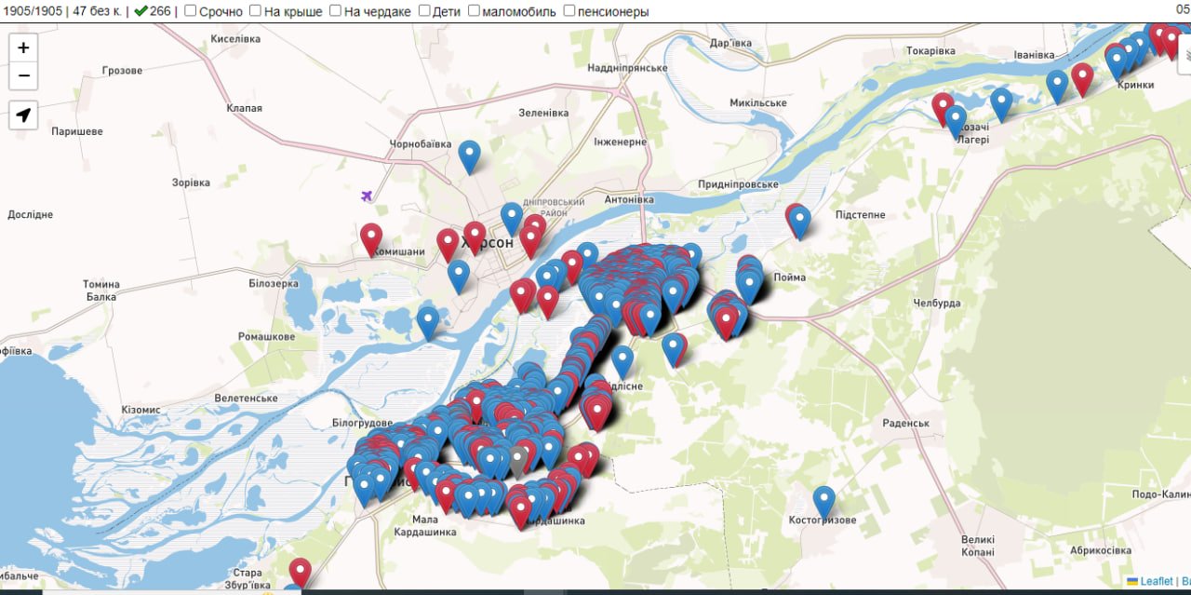Select the gray marker in the cluster
Image resolution: width=1191 pixels, height=595 pixels.
(x=518, y=460)
